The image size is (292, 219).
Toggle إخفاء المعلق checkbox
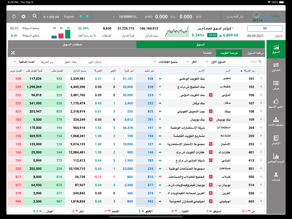(81, 62)
